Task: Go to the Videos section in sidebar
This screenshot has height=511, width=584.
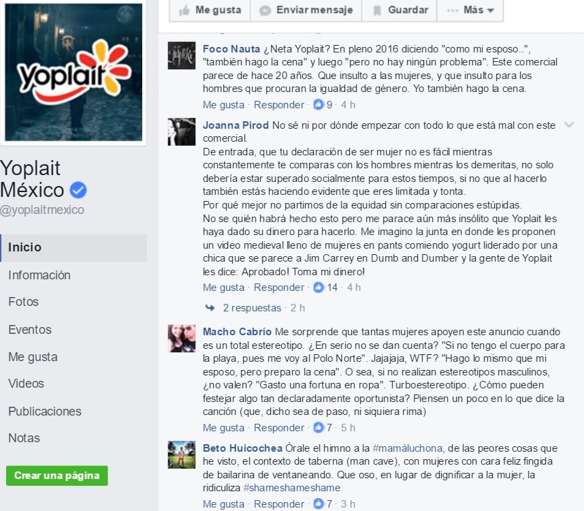Action: [26, 384]
